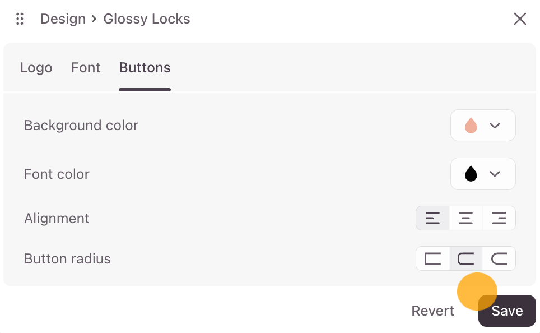Image resolution: width=540 pixels, height=333 pixels.
Task: Switch to the Logo tab
Action: coord(36,68)
